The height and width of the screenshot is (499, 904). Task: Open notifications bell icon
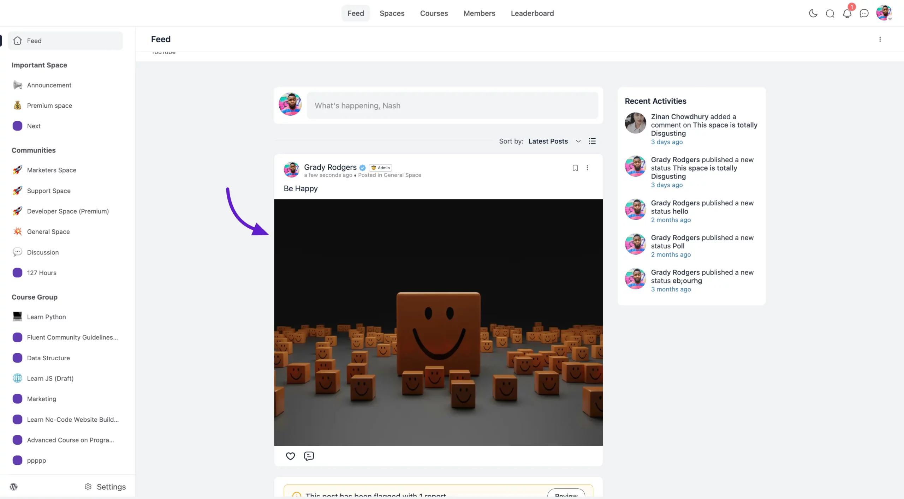click(847, 13)
